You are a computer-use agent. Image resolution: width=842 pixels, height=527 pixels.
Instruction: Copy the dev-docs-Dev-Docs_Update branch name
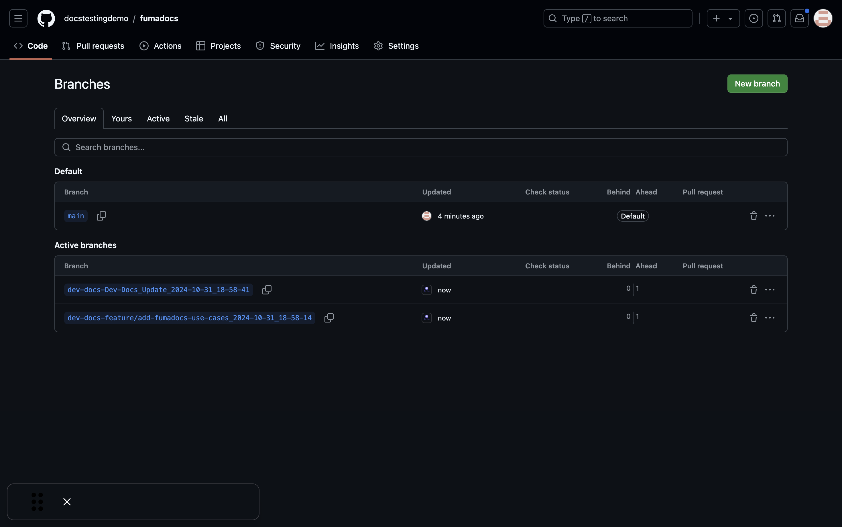tap(267, 290)
